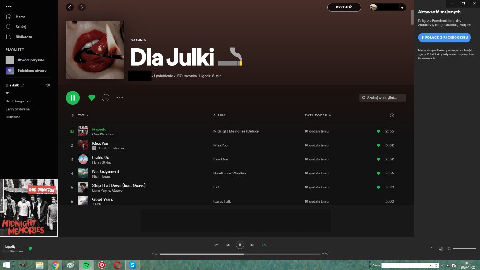Open the app's three-dot main menu
The image size is (480, 270).
click(x=9, y=7)
